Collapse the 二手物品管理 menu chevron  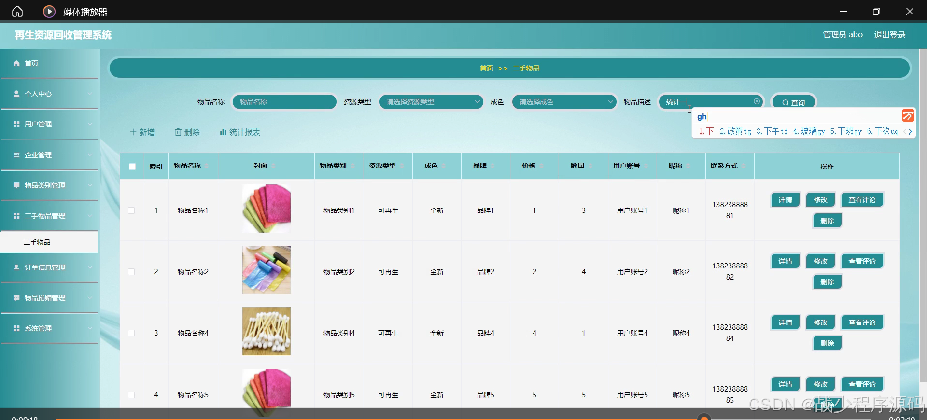[x=90, y=216]
